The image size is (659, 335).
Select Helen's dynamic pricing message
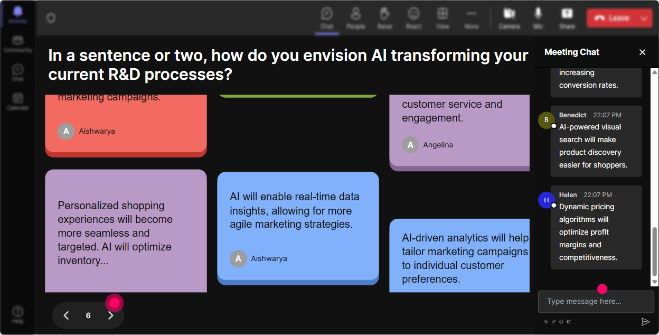click(596, 227)
